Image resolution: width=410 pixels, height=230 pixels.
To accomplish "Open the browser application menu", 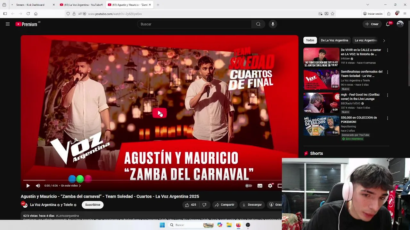I will pos(405,14).
